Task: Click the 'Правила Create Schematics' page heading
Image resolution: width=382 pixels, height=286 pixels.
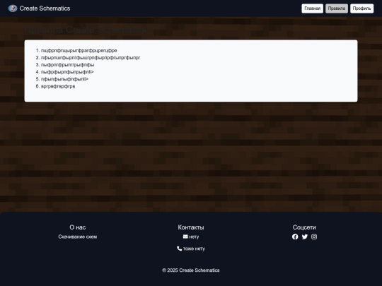Action: click(86, 30)
